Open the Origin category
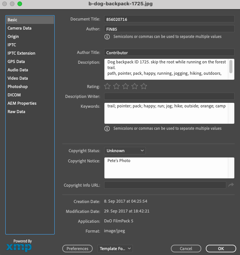The height and width of the screenshot is (255, 240). (x=30, y=36)
